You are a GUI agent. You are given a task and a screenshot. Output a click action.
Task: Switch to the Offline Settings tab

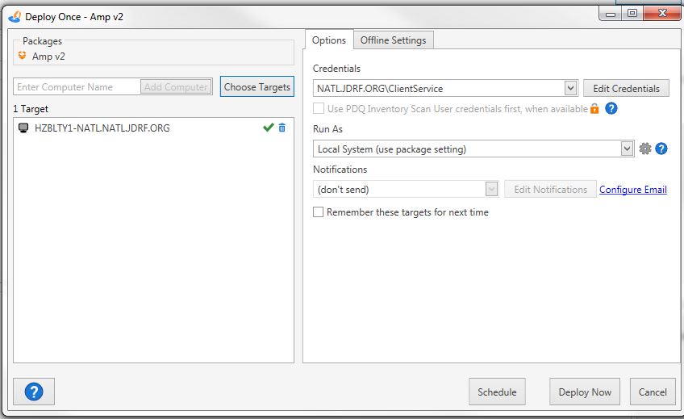[394, 40]
